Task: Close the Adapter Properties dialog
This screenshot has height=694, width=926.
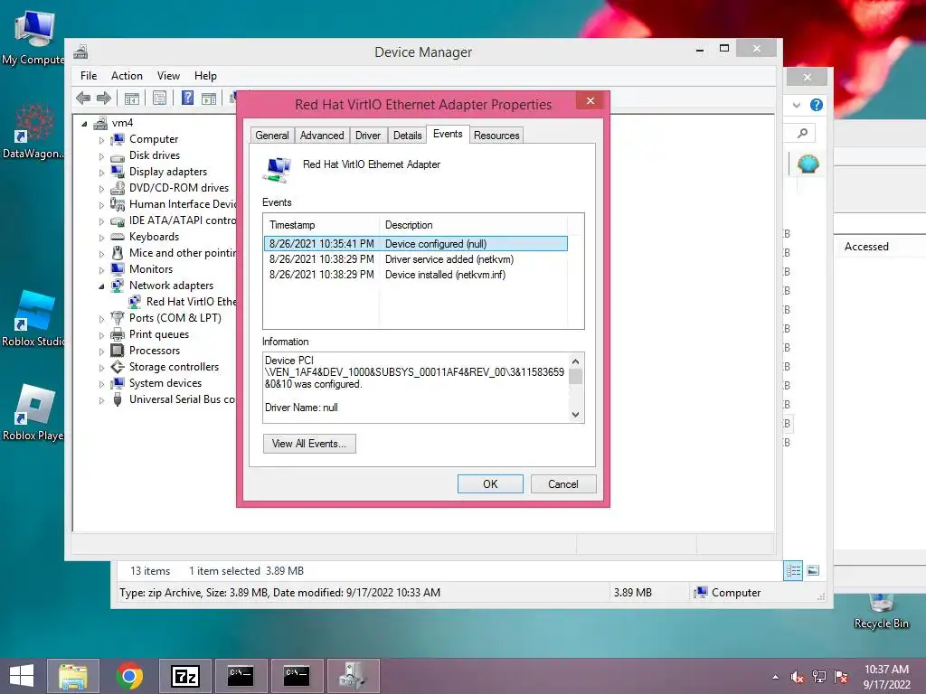Action: pos(590,101)
